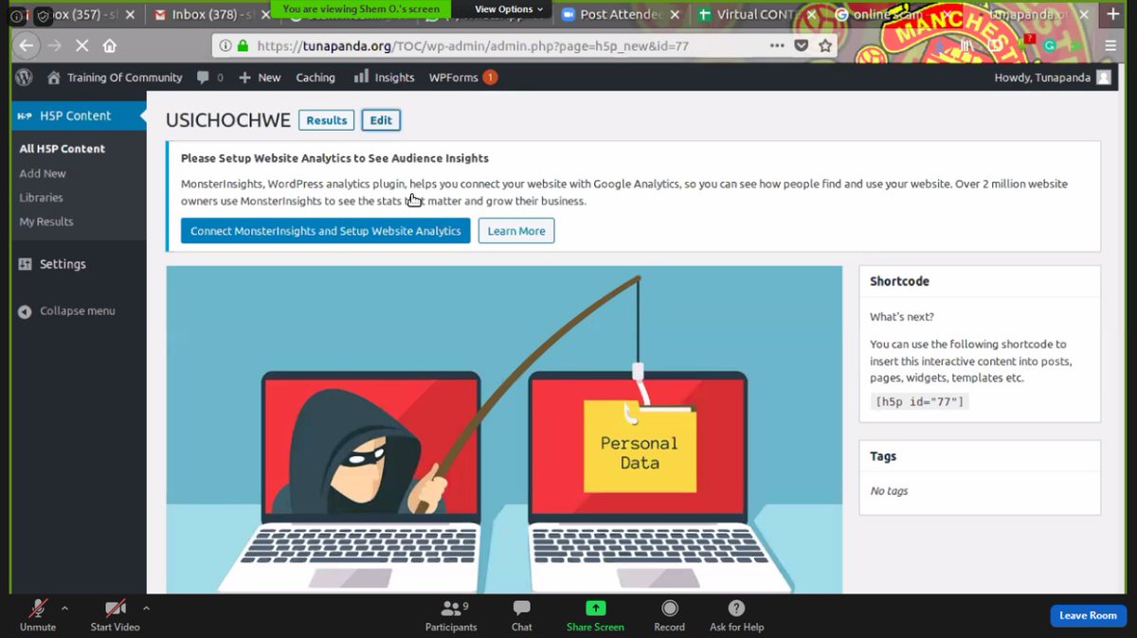Select All H5P Content in sidebar
The image size is (1137, 638).
pyautogui.click(x=63, y=149)
